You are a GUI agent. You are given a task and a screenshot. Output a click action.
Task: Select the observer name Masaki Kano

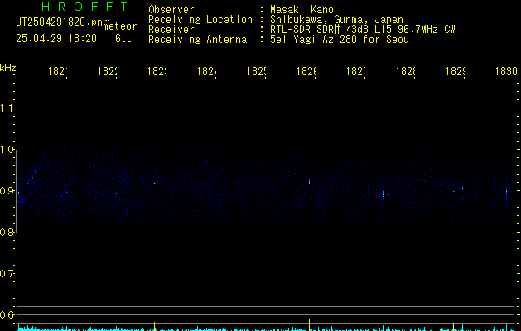coord(302,10)
